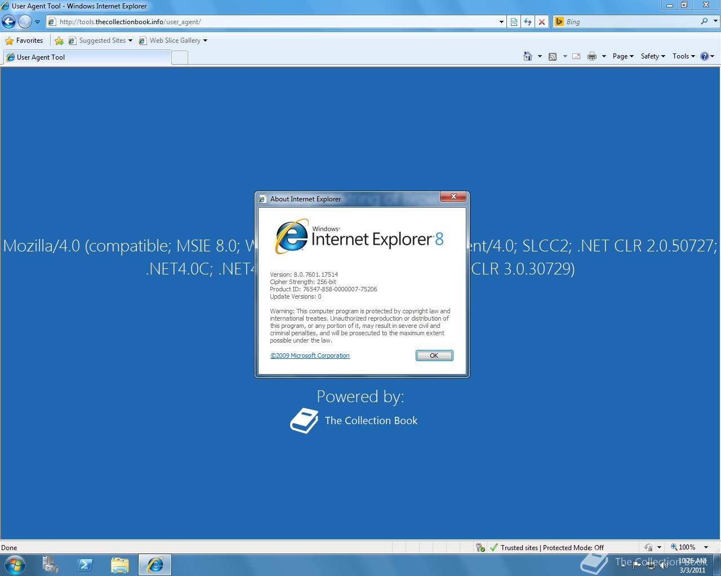Click the network connection tray icon
721x576 pixels.
(651, 565)
